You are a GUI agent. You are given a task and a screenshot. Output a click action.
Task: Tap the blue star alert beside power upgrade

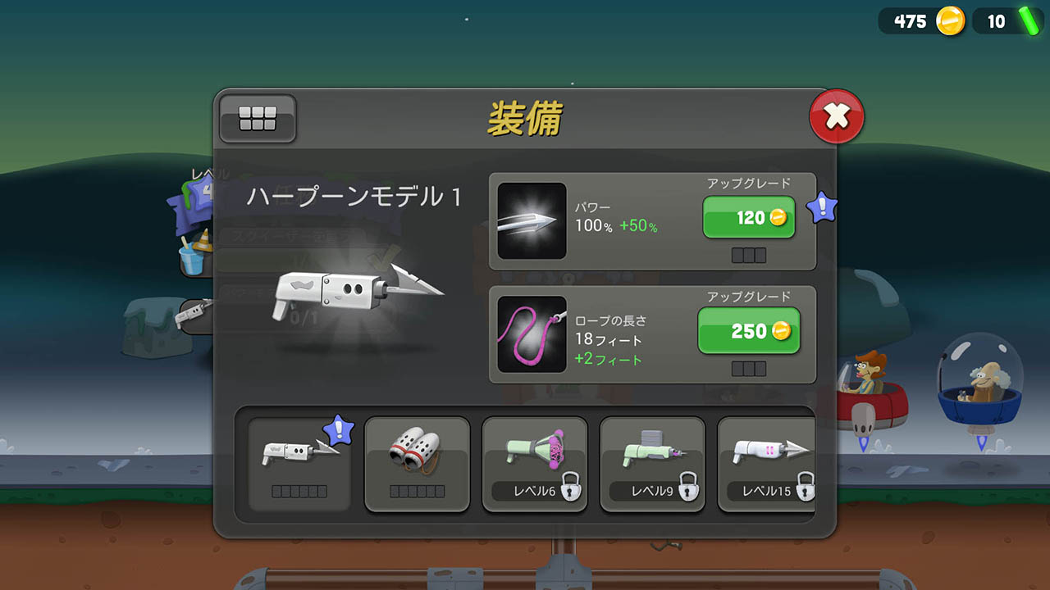[x=822, y=206]
